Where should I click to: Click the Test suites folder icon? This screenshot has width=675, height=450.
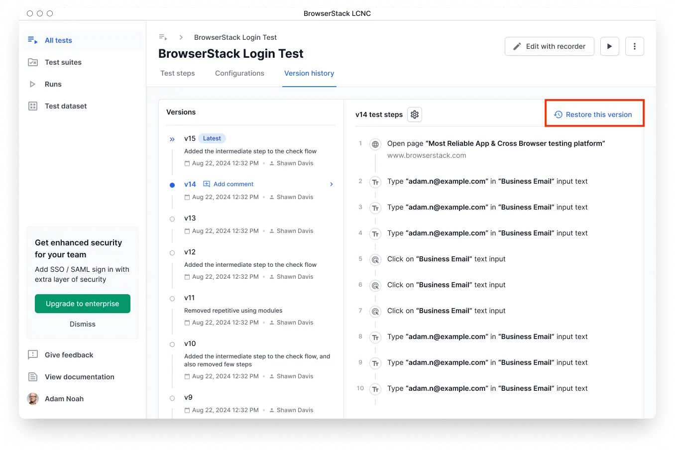click(33, 62)
